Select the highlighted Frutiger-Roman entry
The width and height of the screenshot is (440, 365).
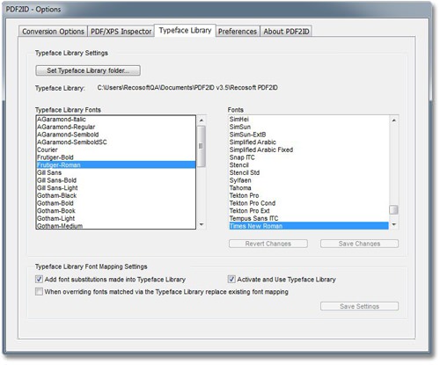pyautogui.click(x=116, y=165)
